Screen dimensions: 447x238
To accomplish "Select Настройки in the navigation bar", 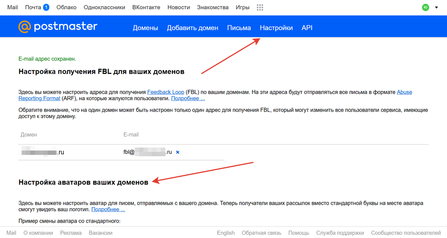I will point(276,28).
